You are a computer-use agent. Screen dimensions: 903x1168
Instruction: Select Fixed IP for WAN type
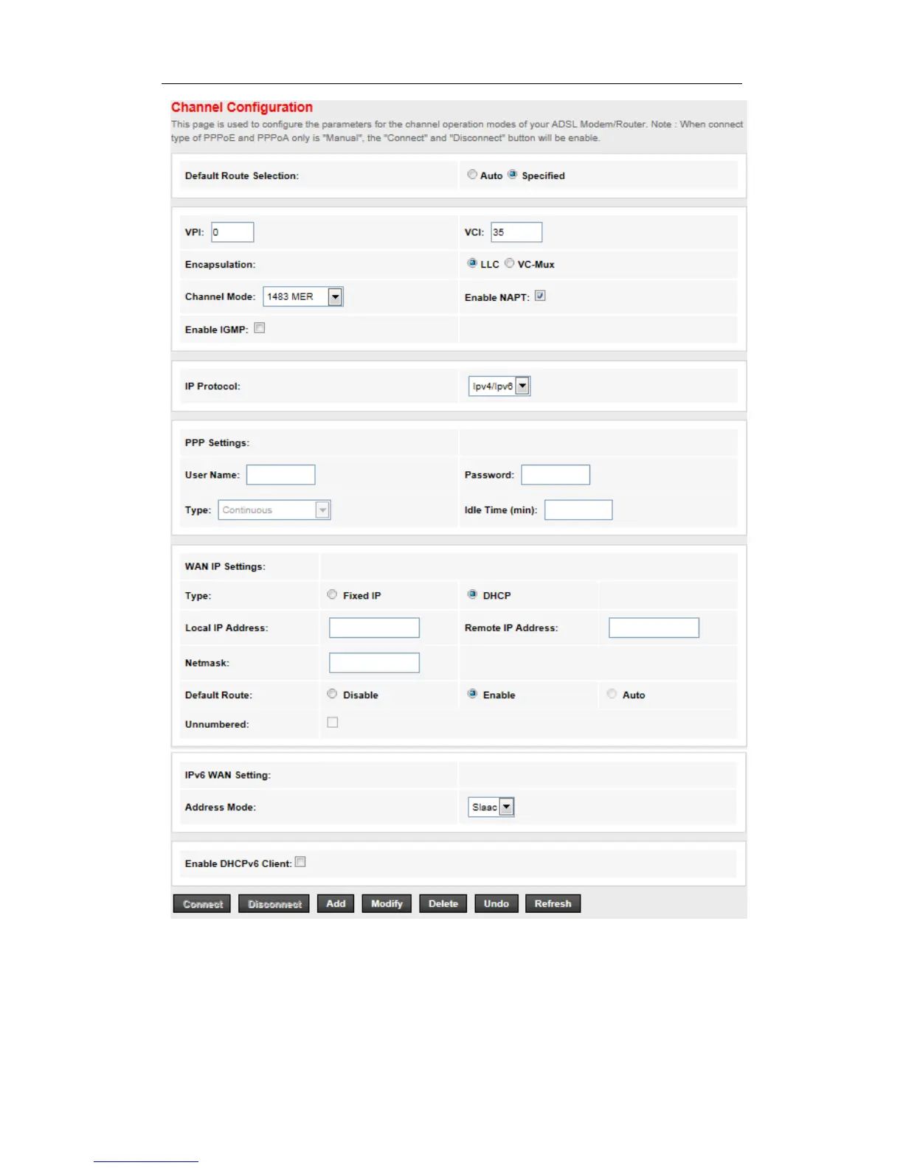332,594
